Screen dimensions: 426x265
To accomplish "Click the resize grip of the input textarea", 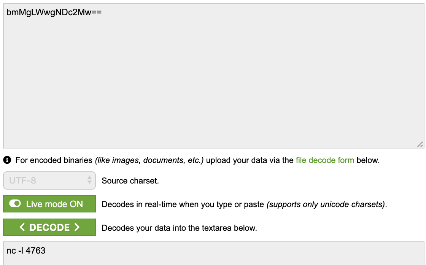I will pos(420,144).
